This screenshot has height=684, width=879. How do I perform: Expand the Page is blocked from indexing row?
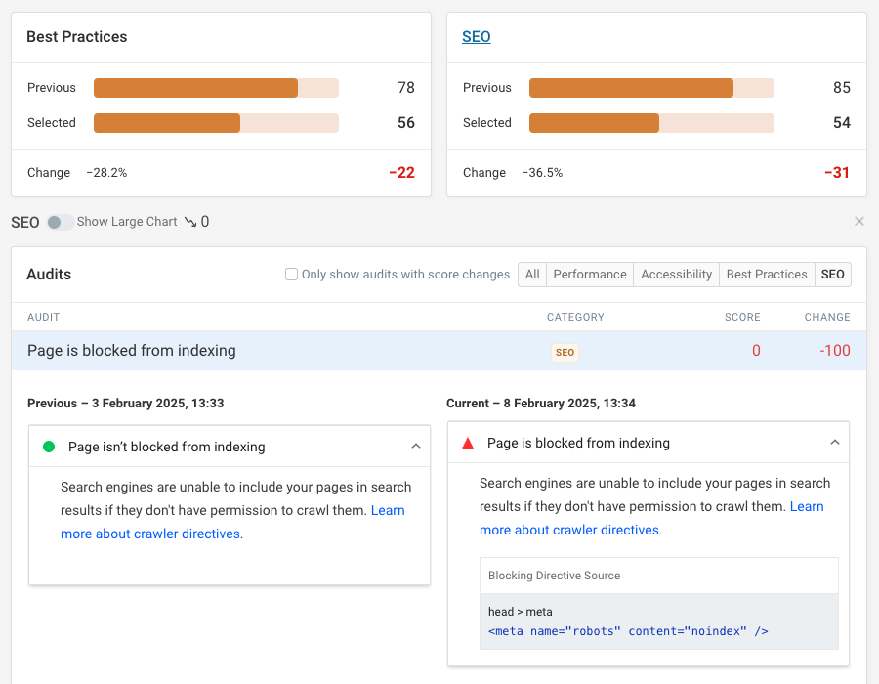coord(132,351)
